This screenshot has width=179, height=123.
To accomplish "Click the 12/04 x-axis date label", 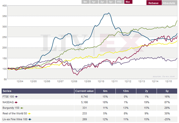I will [x=20, y=81].
